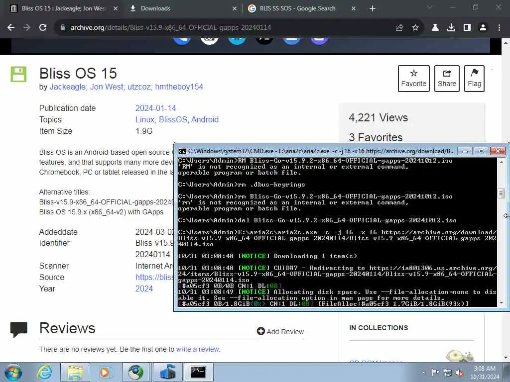The image size is (510, 382).
Task: Open the CMD window system menu icon
Action: pos(182,151)
